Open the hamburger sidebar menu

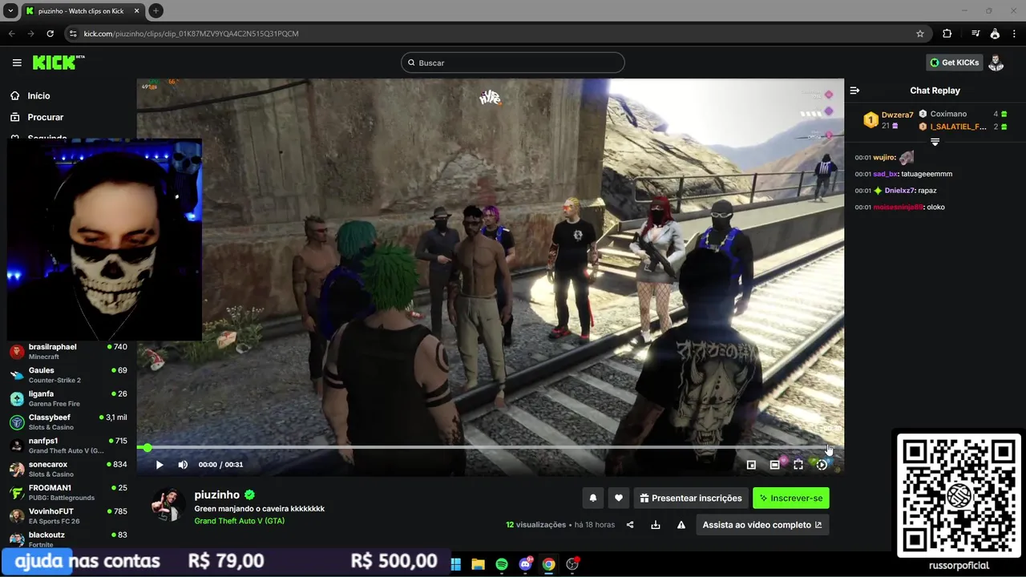coord(17,63)
